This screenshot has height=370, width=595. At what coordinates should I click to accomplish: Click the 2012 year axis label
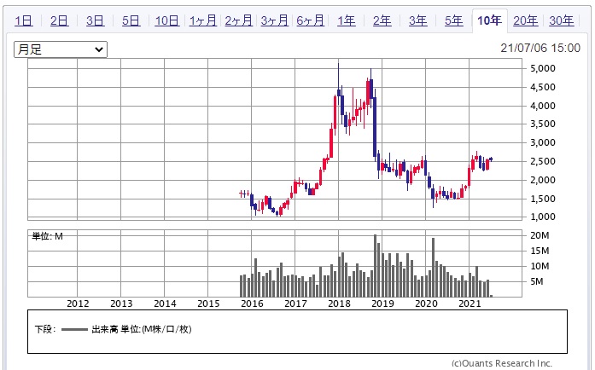(x=78, y=304)
